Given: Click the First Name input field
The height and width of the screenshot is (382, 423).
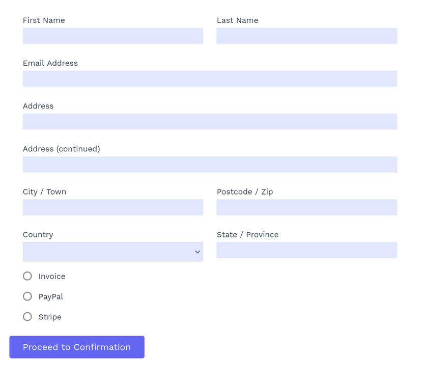Looking at the screenshot, I should [x=112, y=36].
